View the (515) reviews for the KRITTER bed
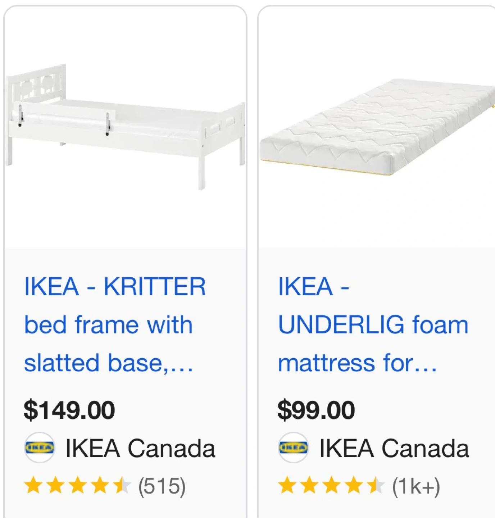The height and width of the screenshot is (518, 495). (x=162, y=486)
